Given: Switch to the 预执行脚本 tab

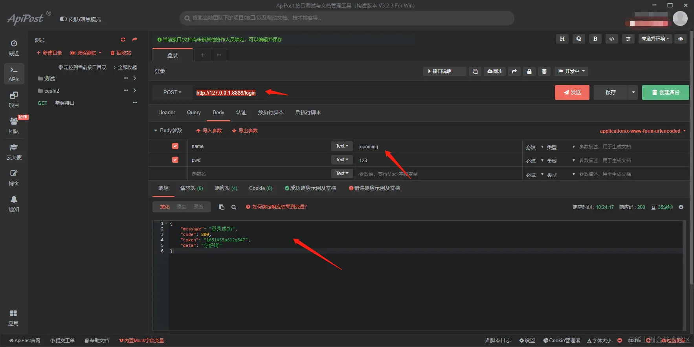Looking at the screenshot, I should pyautogui.click(x=271, y=112).
